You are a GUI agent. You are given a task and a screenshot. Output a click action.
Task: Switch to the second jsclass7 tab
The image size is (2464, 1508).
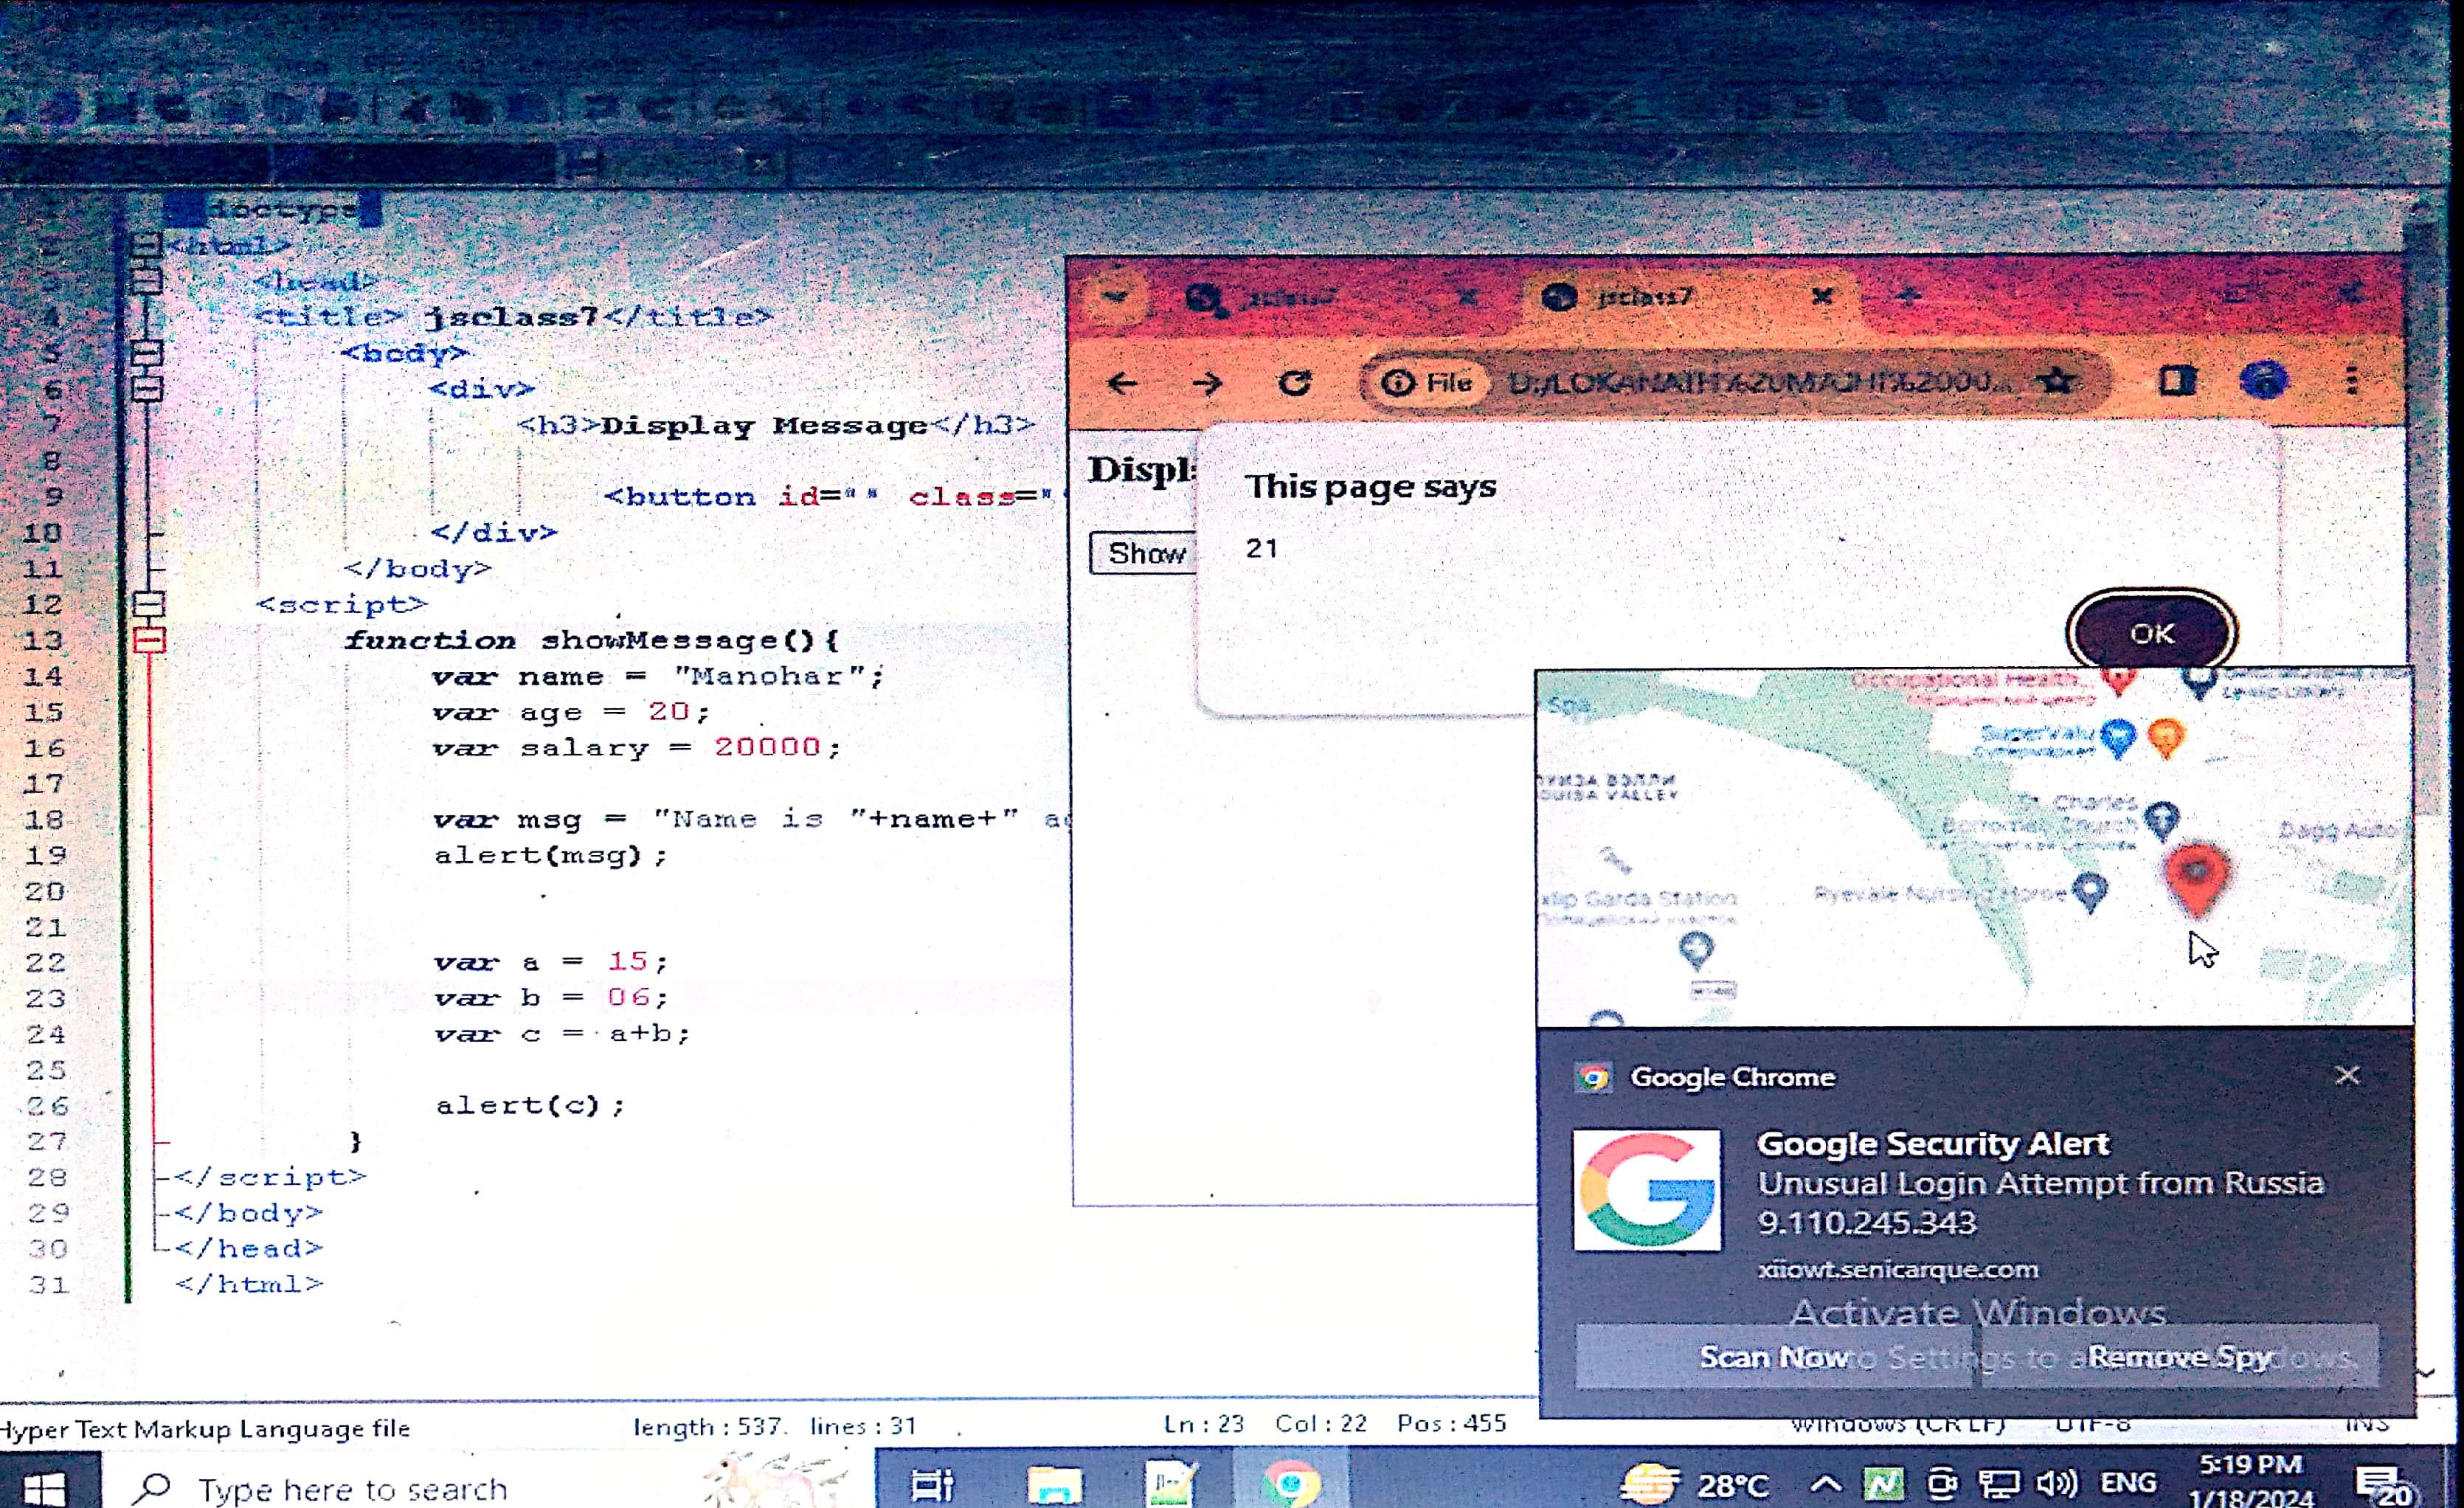click(x=1645, y=297)
